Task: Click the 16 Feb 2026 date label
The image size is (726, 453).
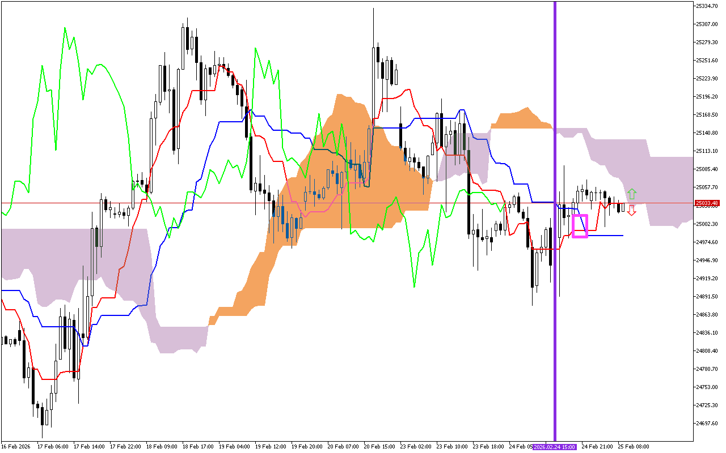Action: coord(15,447)
